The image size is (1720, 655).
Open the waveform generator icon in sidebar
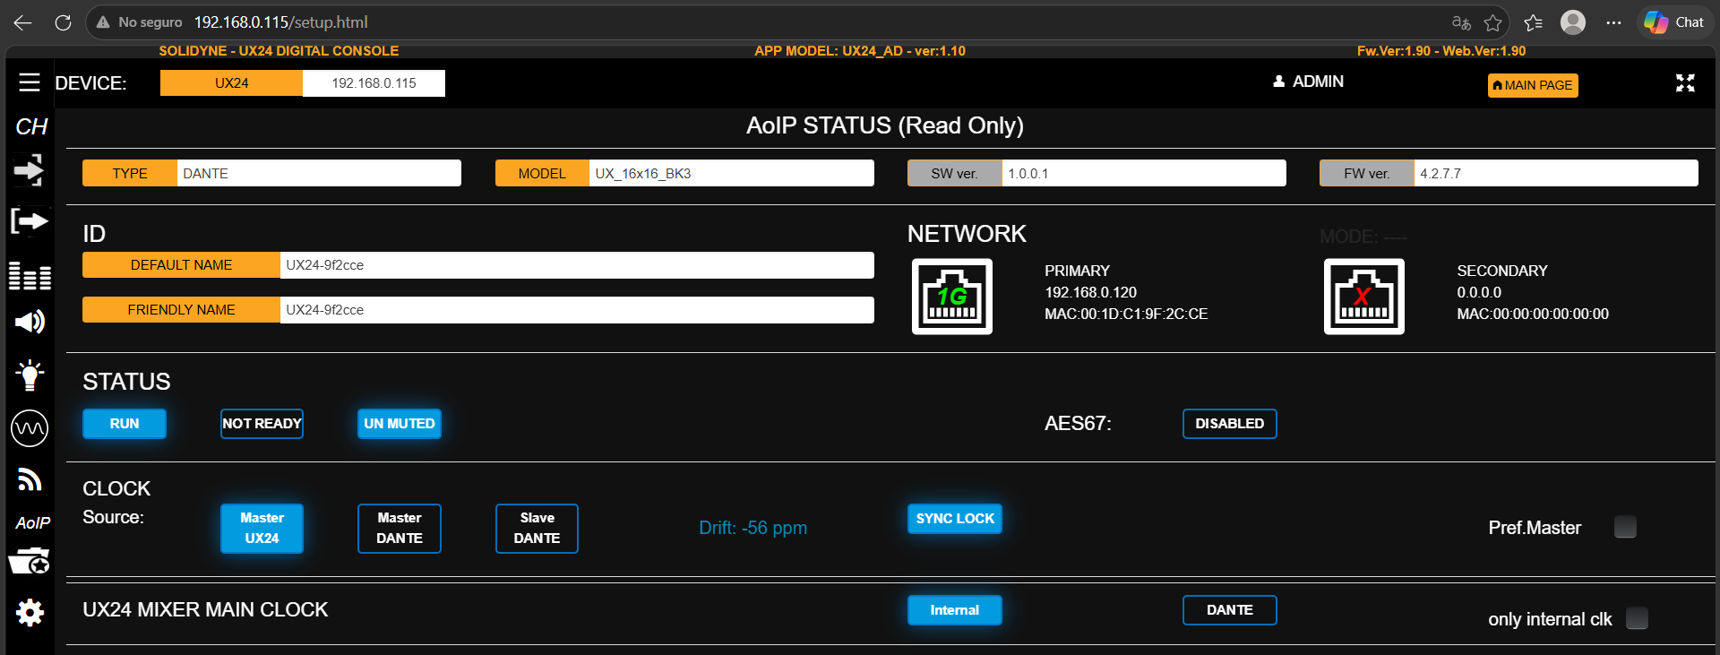(30, 428)
